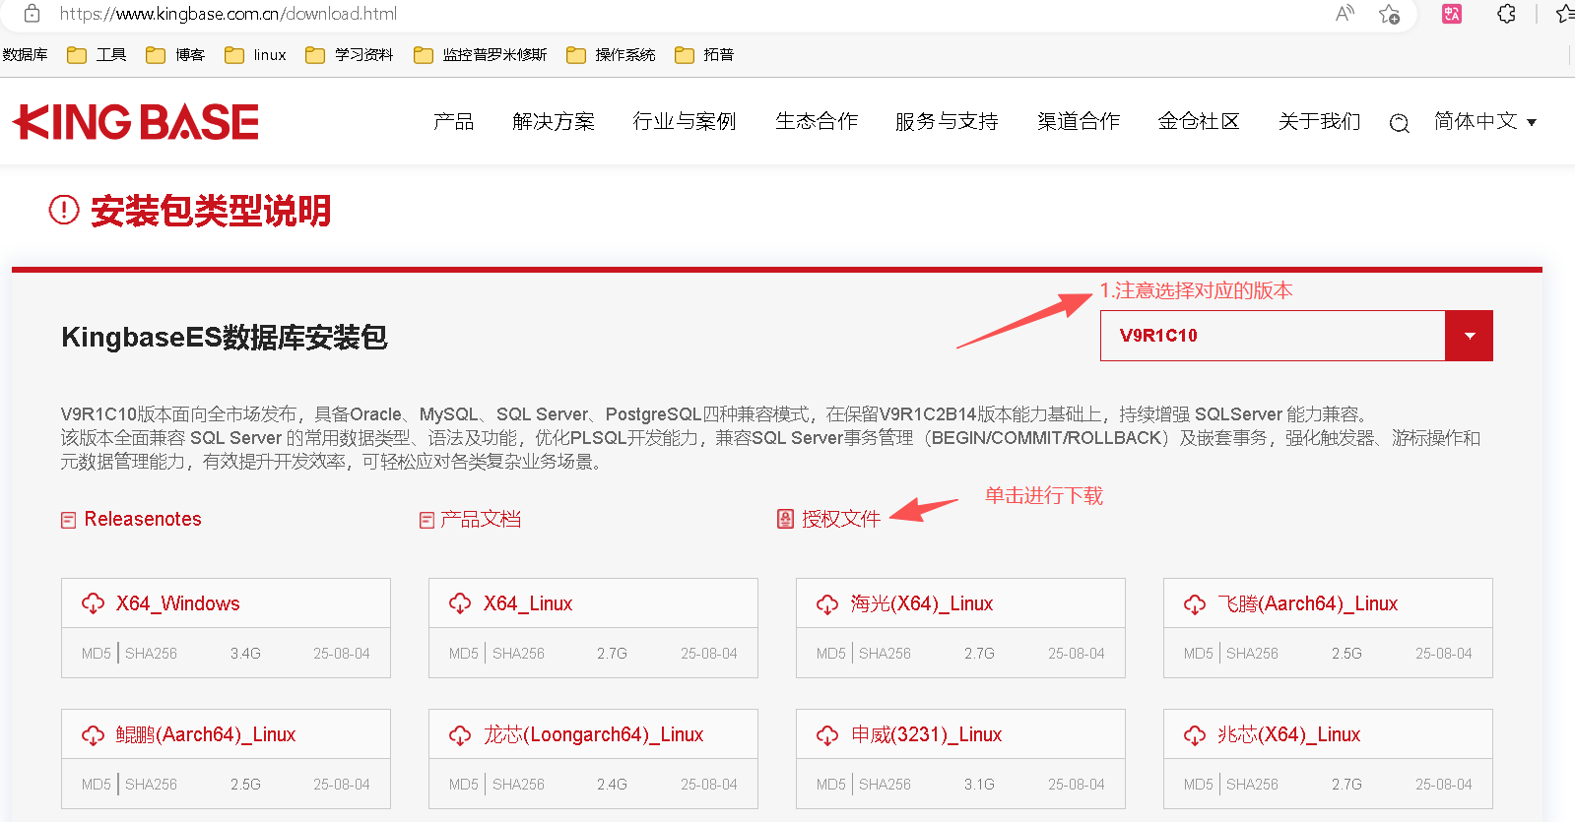Open the V9R1C10 version dropdown arrow
The image size is (1575, 822).
pyautogui.click(x=1469, y=336)
